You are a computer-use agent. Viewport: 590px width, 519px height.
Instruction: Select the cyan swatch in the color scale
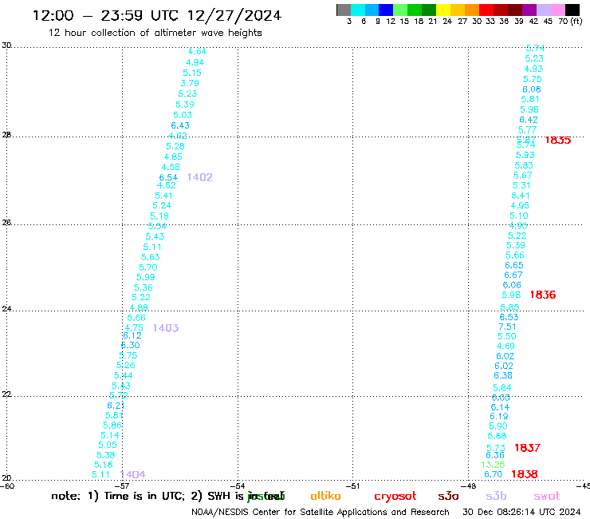(358, 10)
